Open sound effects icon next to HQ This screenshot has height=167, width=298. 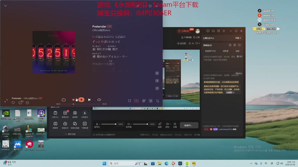click(x=144, y=101)
